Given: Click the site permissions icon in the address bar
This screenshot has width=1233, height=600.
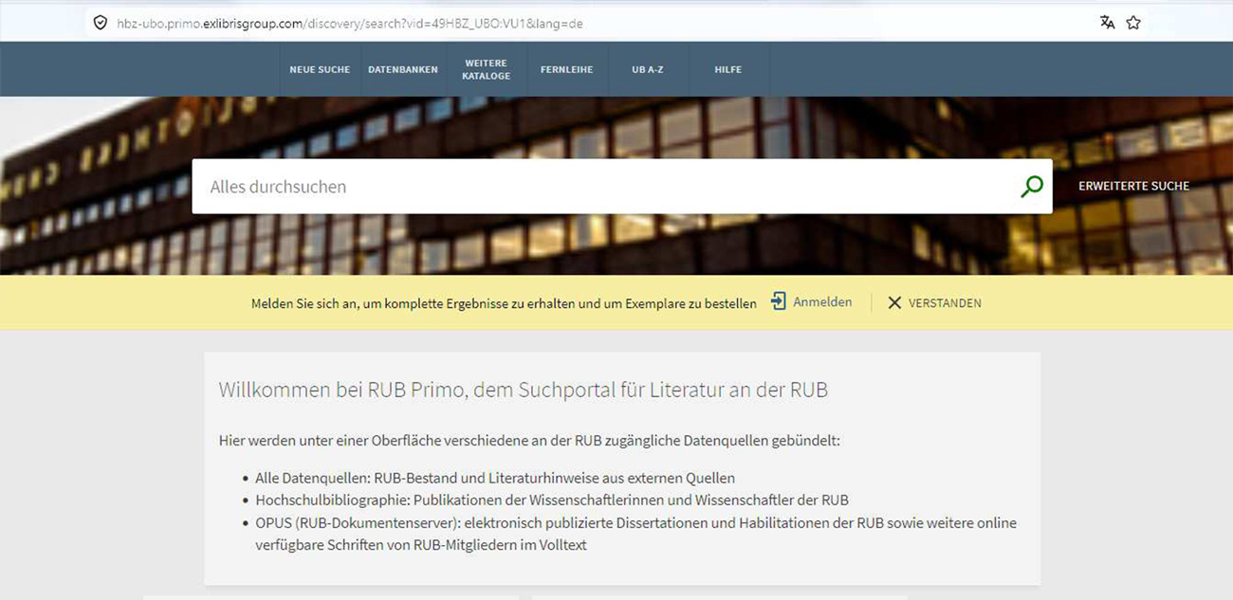Looking at the screenshot, I should pos(100,21).
